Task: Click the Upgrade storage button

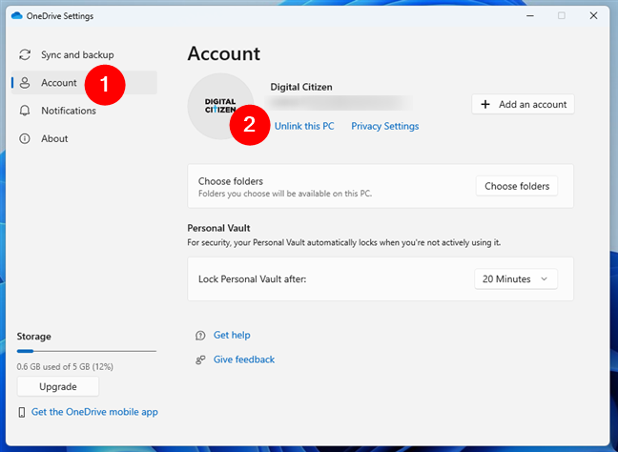Action: 58,386
